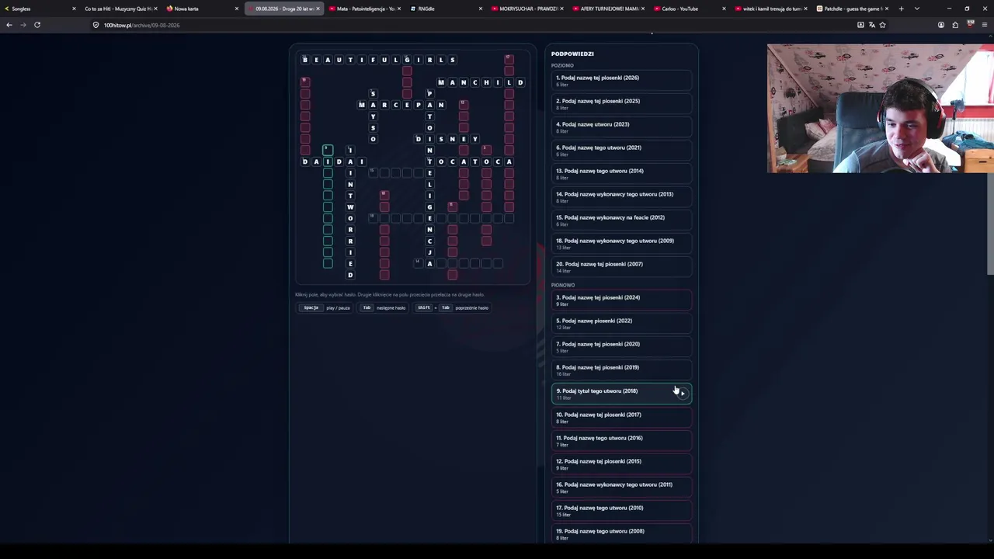Bookmark this page with the star icon
The width and height of the screenshot is (994, 559).
(x=882, y=25)
